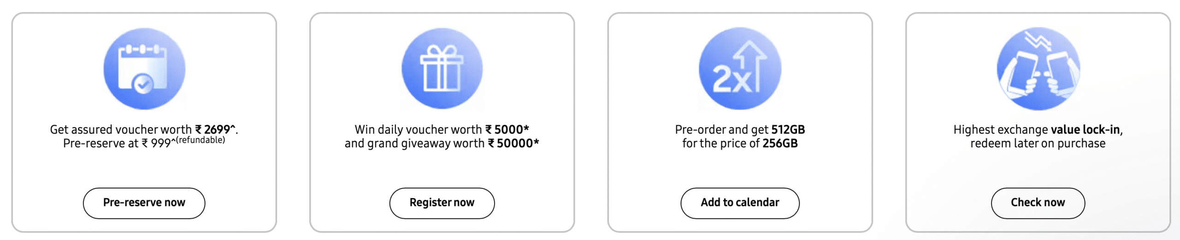Click the Pre-order and get 512GB text

[740, 130]
